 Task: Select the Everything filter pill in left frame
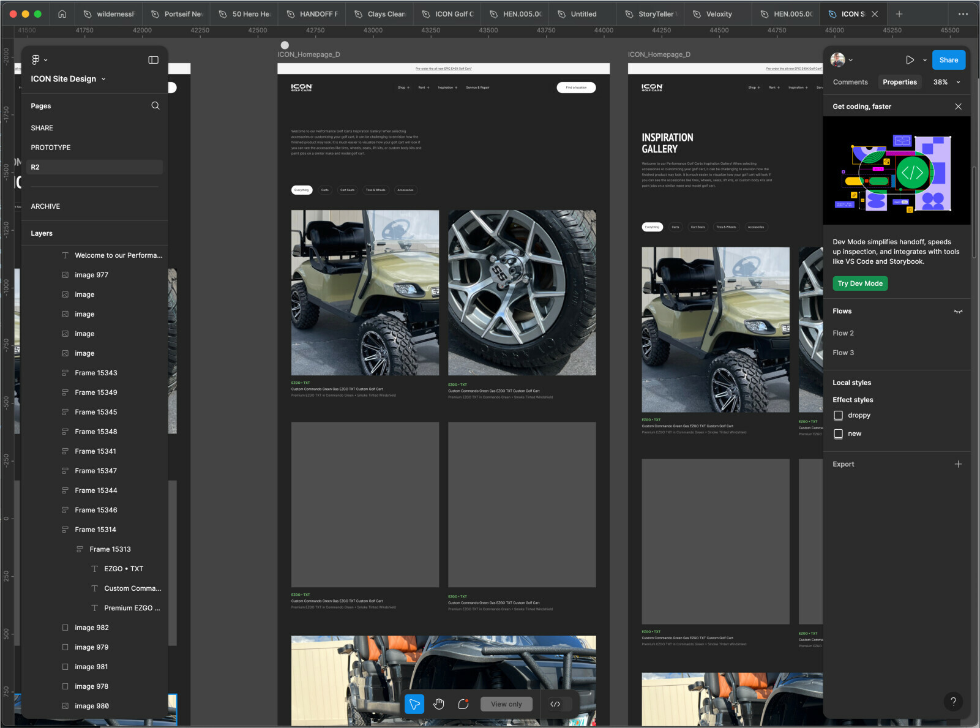click(302, 190)
